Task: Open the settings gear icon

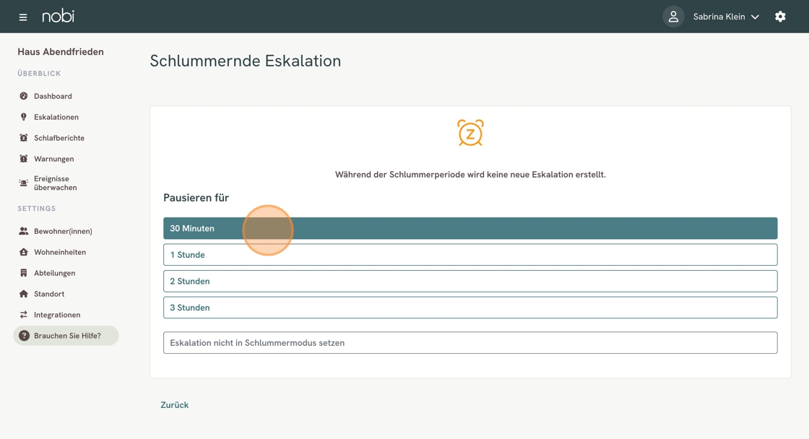Action: [x=780, y=17]
